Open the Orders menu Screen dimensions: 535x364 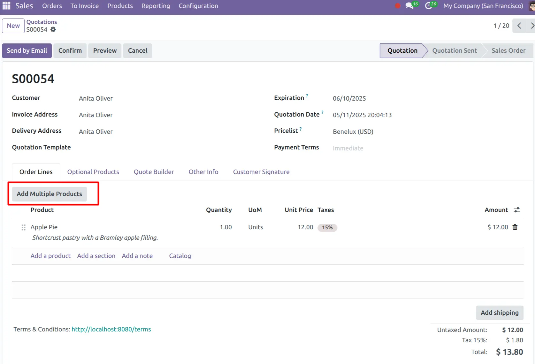coord(52,6)
